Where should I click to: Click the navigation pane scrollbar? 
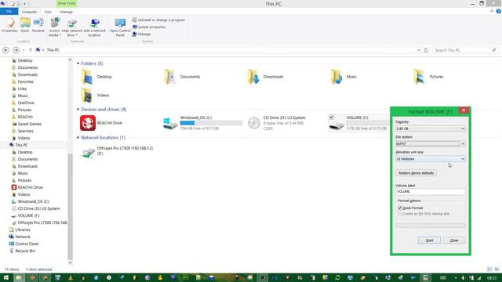70,207
